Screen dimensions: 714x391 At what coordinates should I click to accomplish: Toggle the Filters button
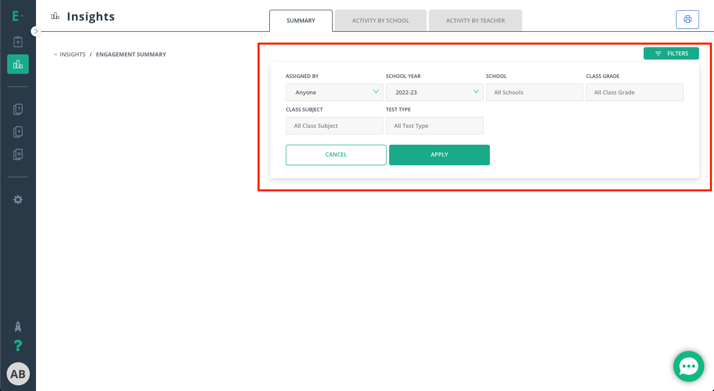[671, 53]
